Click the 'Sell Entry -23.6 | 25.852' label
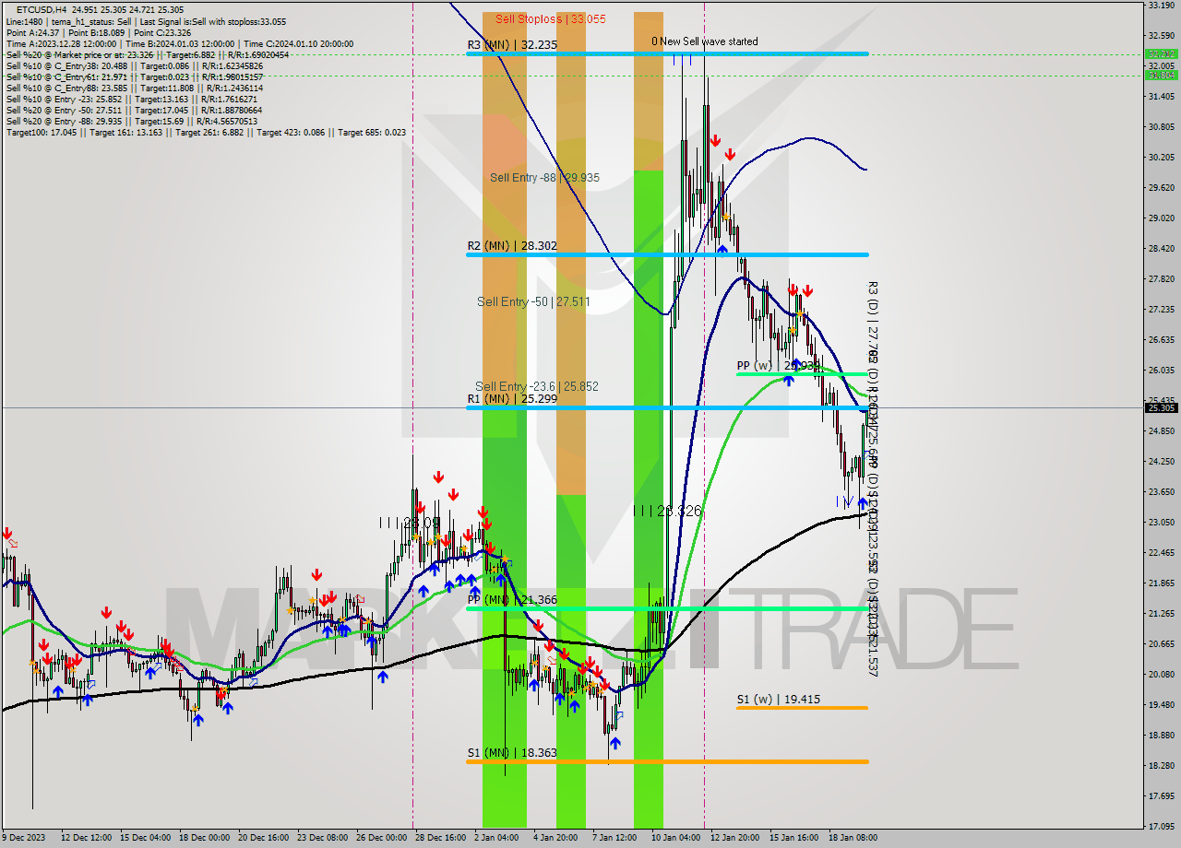The image size is (1181, 848). [536, 386]
